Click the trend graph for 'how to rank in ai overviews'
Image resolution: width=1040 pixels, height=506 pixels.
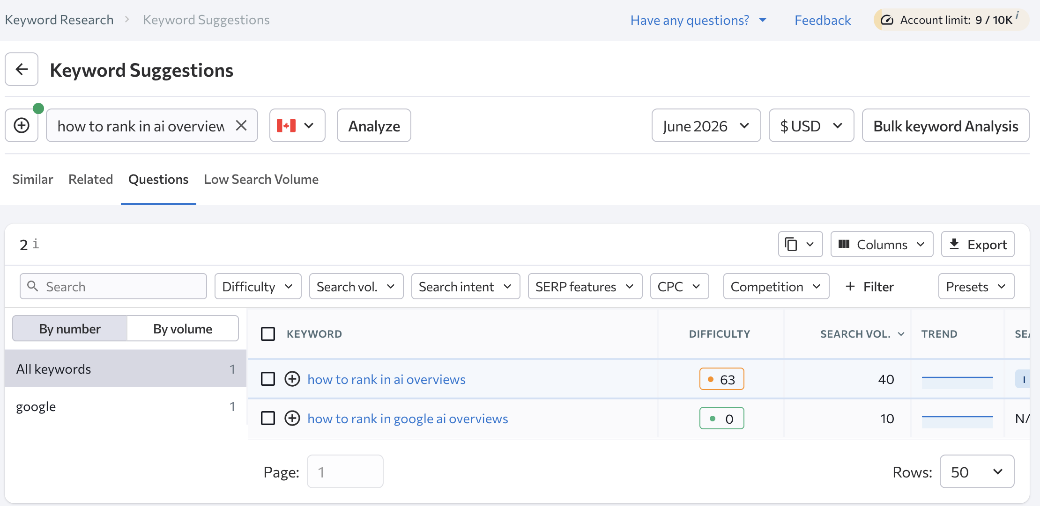coord(958,382)
